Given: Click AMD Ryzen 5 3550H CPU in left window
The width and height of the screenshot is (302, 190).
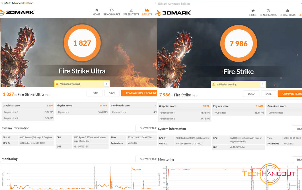Looking at the screenshot, I should 90,139.
